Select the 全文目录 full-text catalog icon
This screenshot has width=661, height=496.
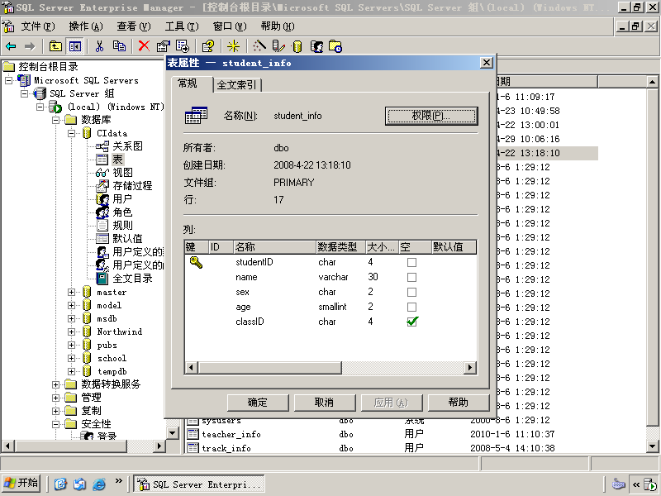point(102,279)
